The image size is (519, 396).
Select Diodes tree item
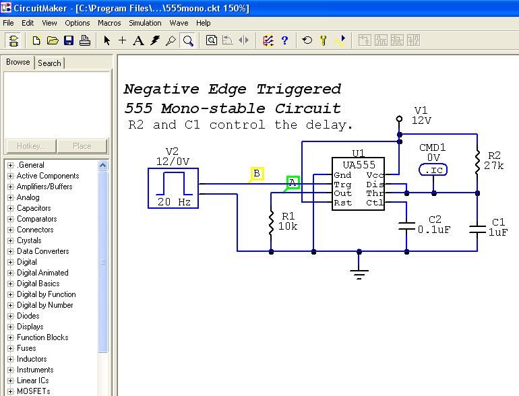[x=28, y=316]
